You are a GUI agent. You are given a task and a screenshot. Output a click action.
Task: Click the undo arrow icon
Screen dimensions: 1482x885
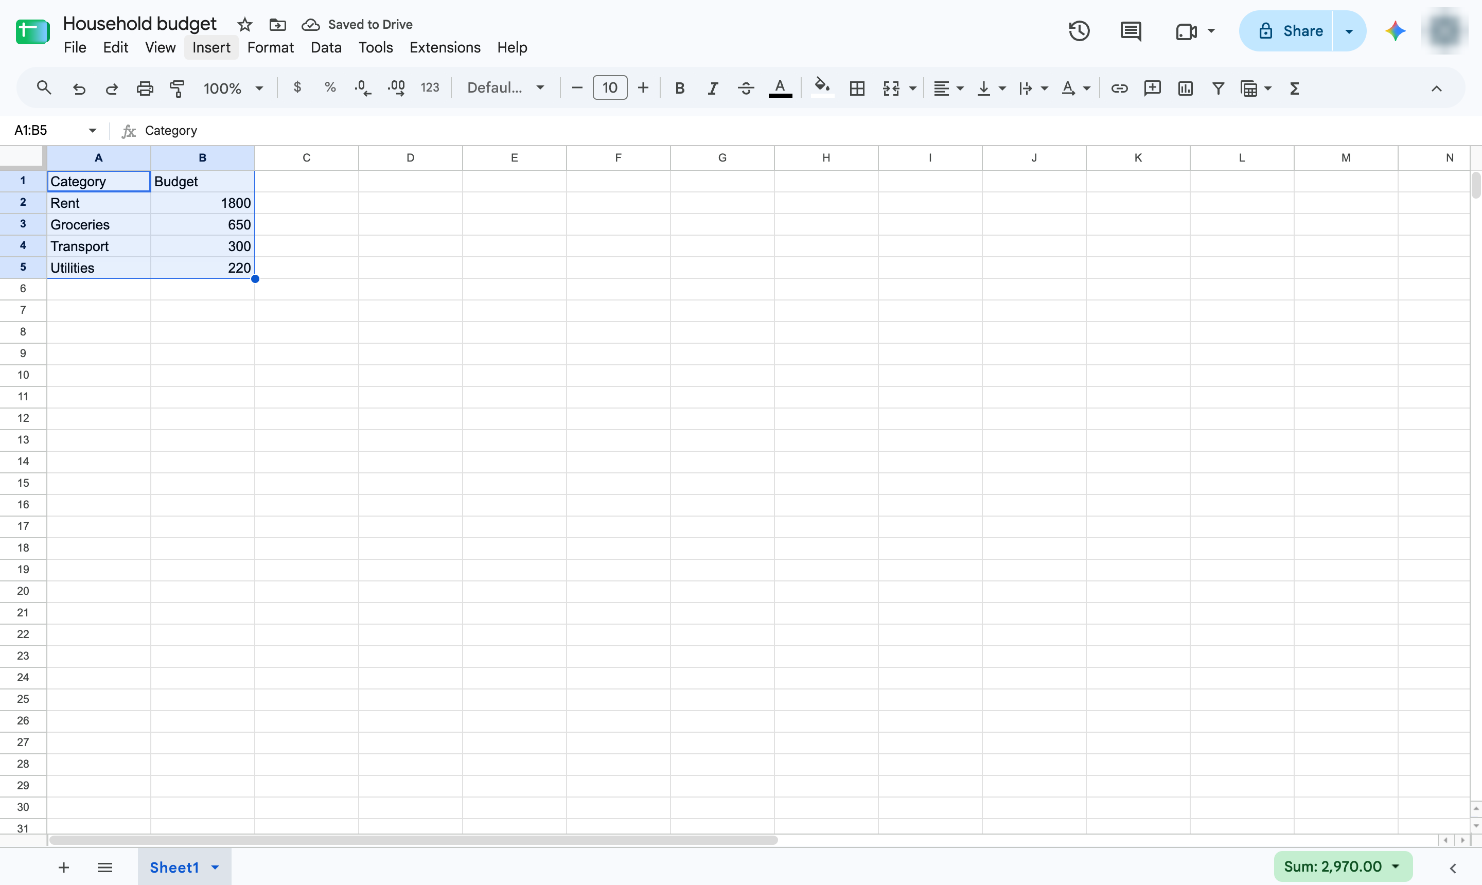[x=79, y=89]
